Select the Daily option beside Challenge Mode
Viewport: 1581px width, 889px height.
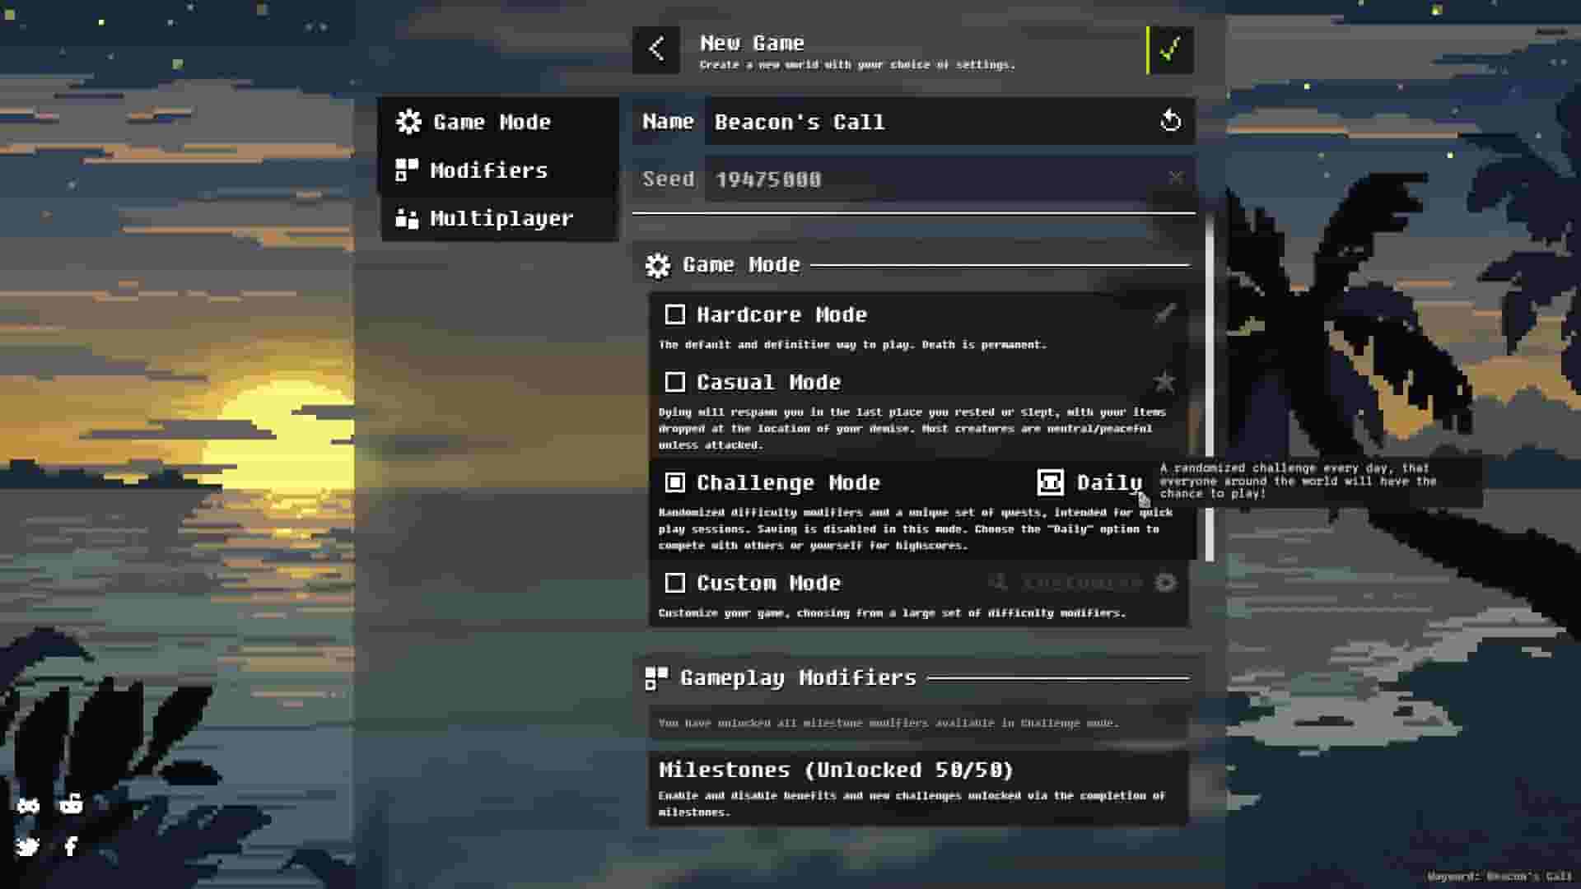(x=1088, y=482)
